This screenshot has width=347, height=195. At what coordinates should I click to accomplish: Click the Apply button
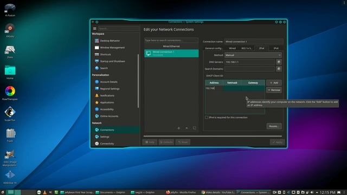(x=277, y=142)
